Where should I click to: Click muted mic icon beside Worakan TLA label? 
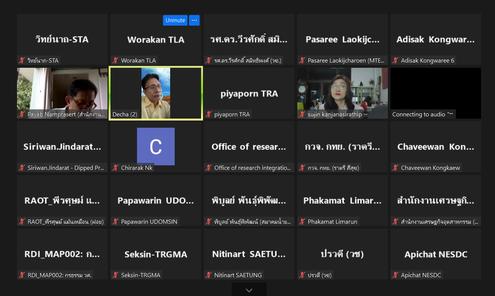point(116,60)
